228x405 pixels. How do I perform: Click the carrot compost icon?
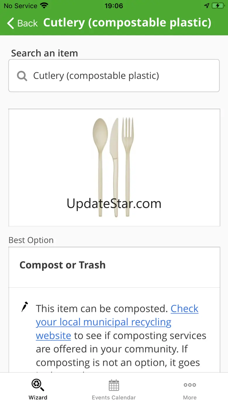tap(25, 307)
